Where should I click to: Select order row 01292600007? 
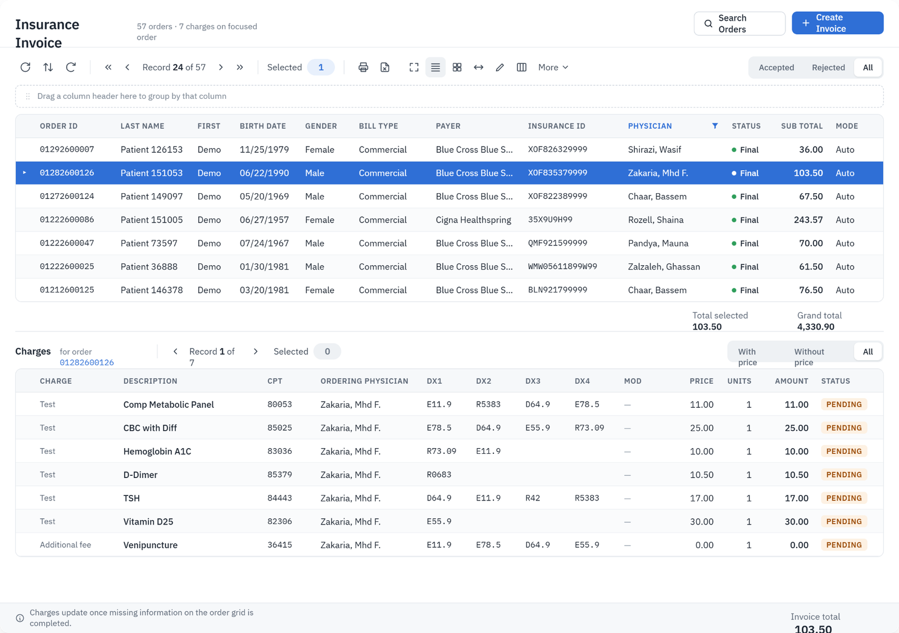[449, 149]
